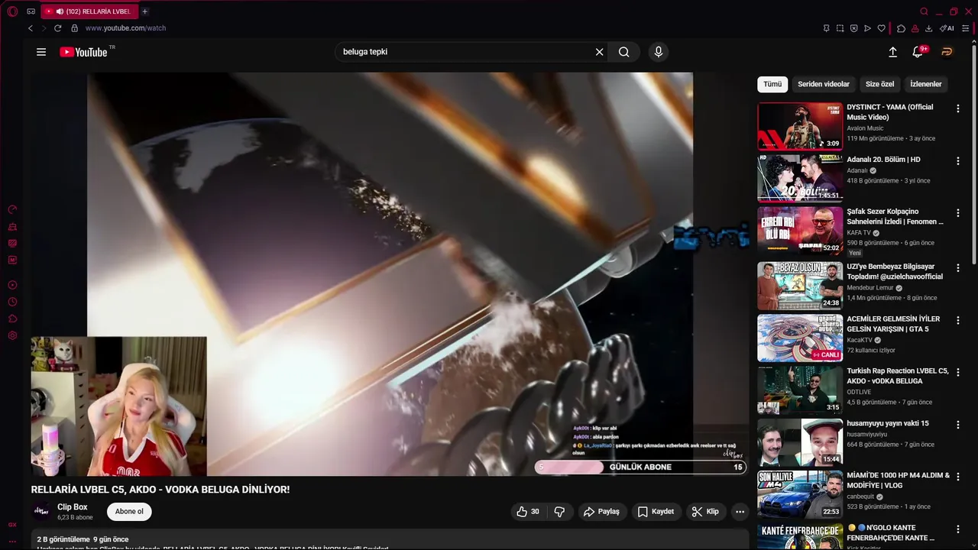Image resolution: width=978 pixels, height=550 pixels.
Task: Click the video player to pause
Action: 390,273
